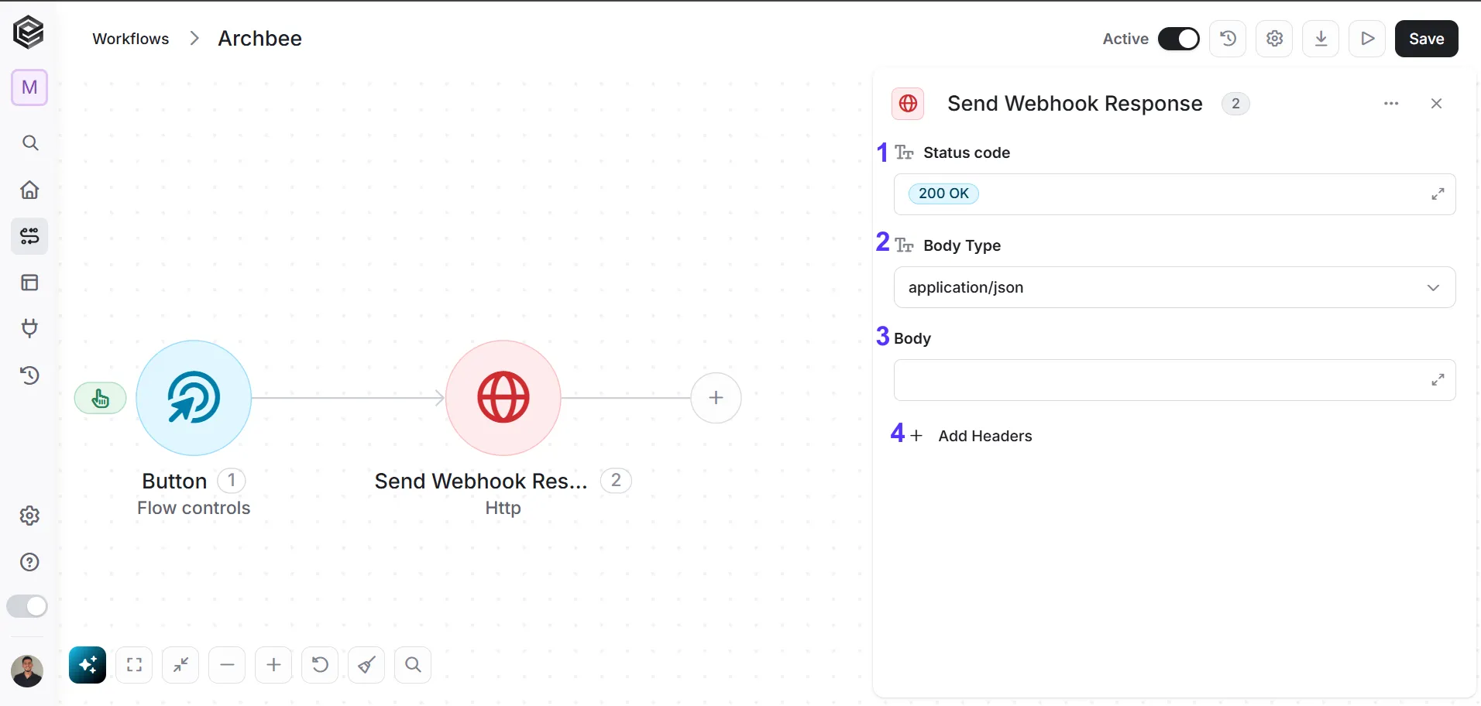Viewport: 1481px width, 706px height.
Task: Expand the Body field editor
Action: pos(1438,380)
